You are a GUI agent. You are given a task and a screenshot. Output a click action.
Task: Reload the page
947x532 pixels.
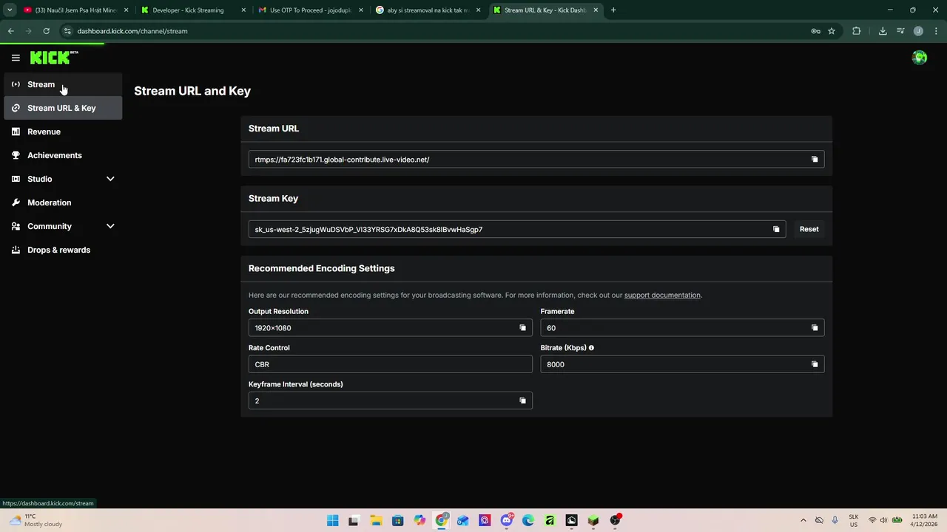pos(46,31)
